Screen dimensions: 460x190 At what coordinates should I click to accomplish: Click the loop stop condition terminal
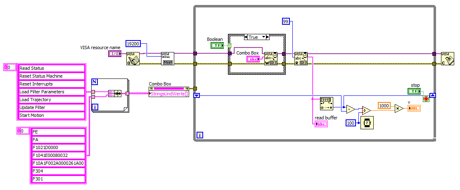click(x=426, y=99)
